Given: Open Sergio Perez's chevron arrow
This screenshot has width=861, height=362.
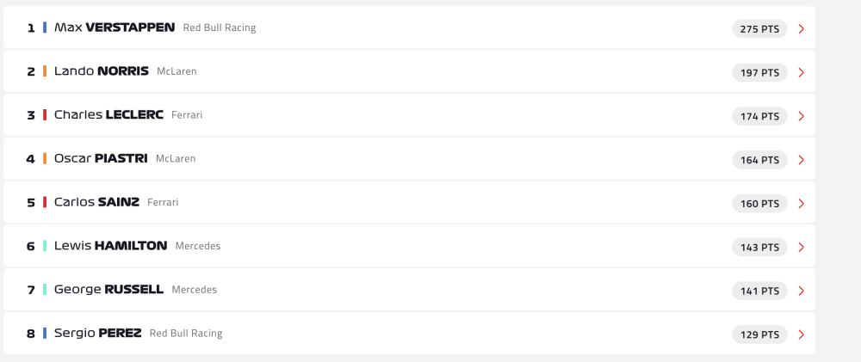Looking at the screenshot, I should (801, 334).
